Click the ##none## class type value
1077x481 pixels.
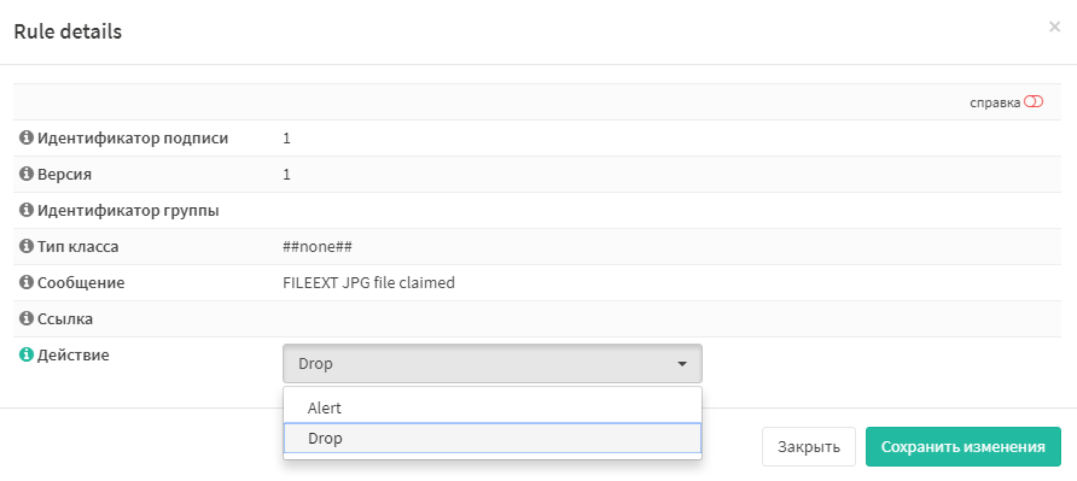pyautogui.click(x=317, y=247)
